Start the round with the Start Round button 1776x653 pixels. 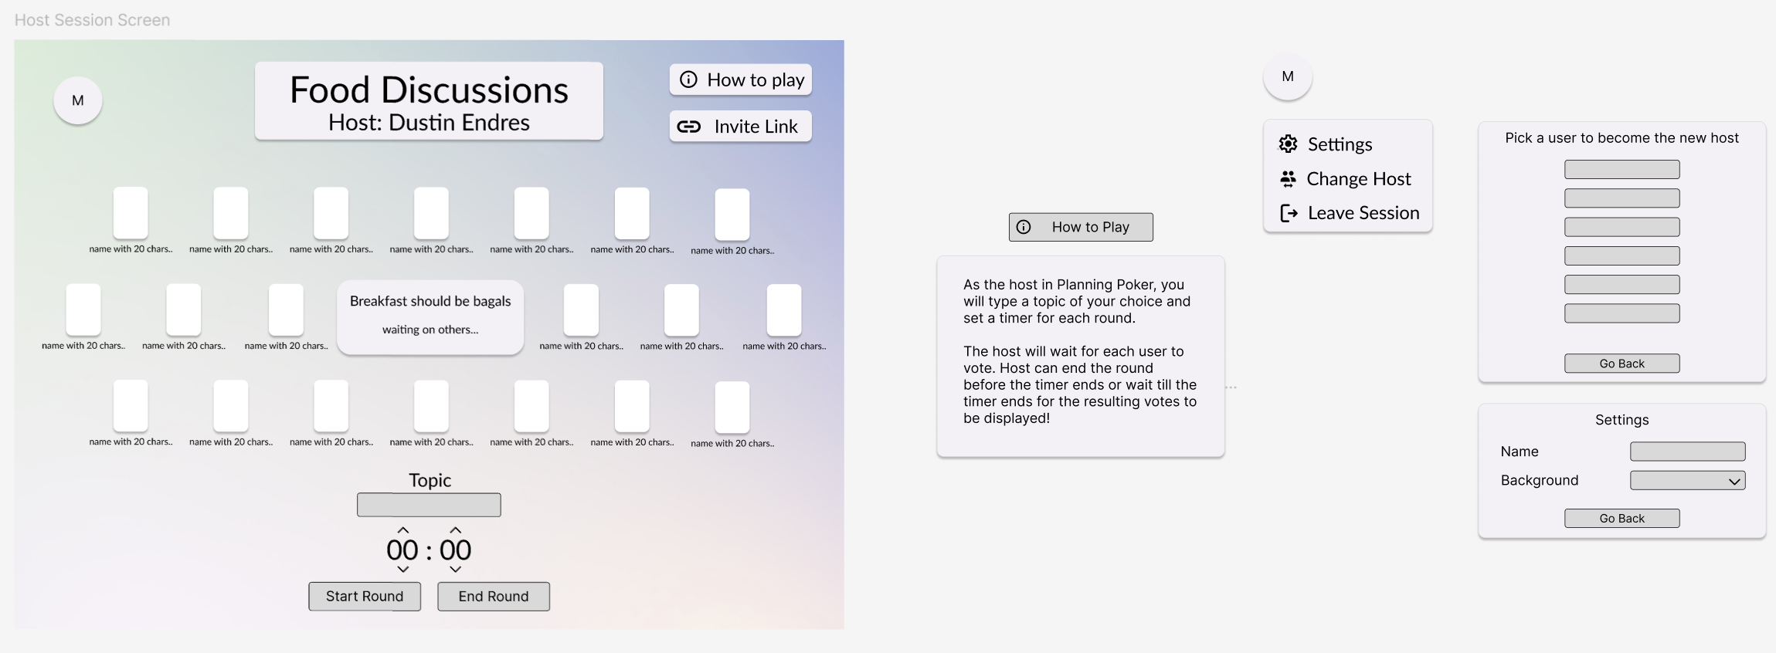tap(365, 597)
